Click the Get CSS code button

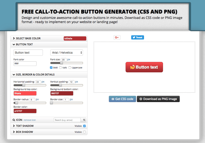click(x=122, y=99)
